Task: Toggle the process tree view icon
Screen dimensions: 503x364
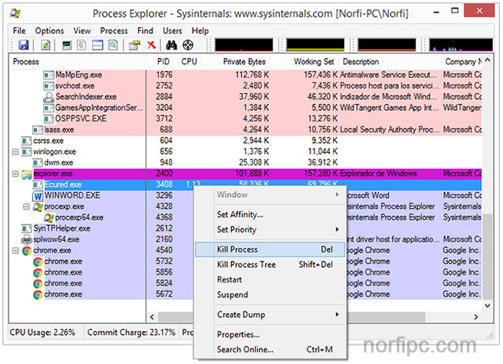Action: [82, 45]
